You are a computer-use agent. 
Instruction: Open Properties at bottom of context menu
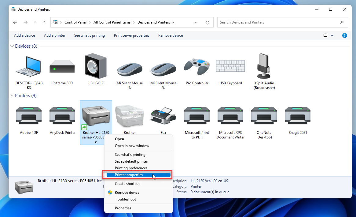138,208
